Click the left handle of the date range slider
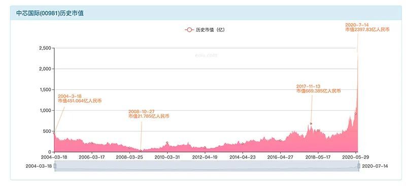Viewport: 406px width, 186px height. [x=55, y=166]
